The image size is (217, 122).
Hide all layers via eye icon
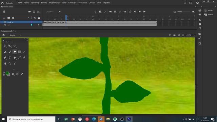tap(35, 18)
